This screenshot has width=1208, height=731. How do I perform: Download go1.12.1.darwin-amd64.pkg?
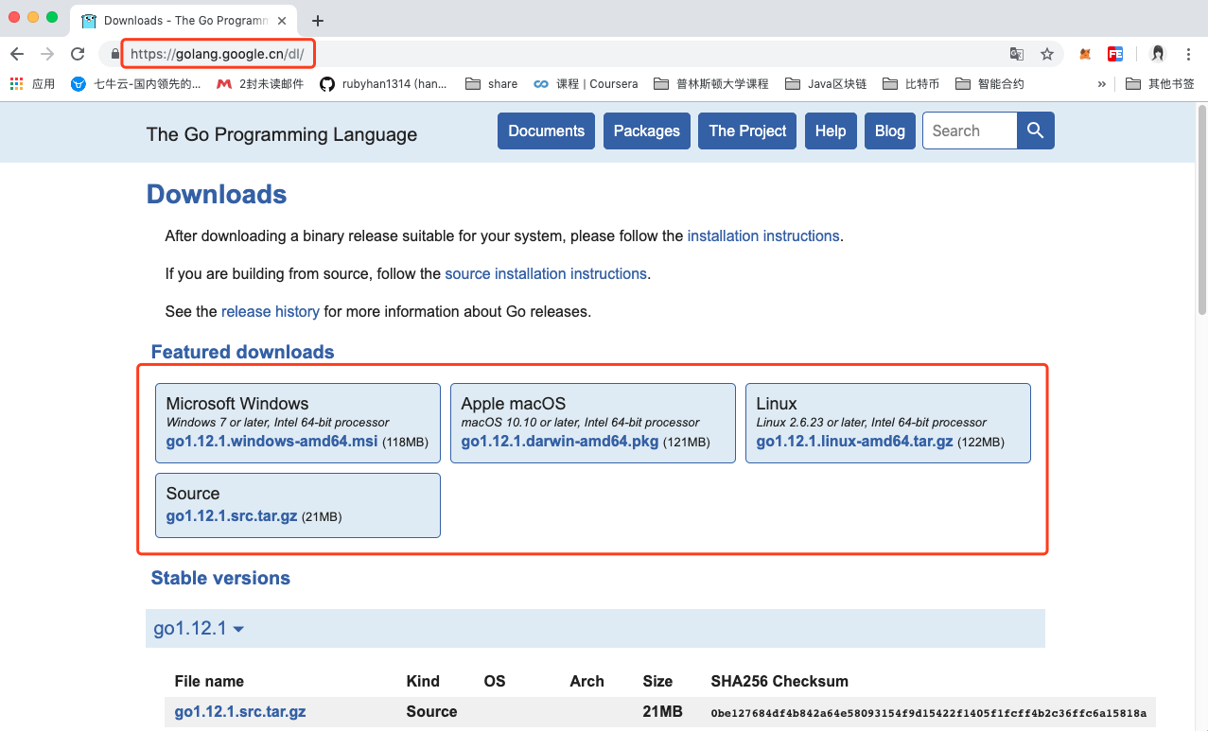coord(559,442)
